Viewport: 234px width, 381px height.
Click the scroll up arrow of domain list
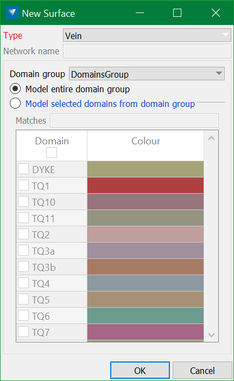pos(211,138)
